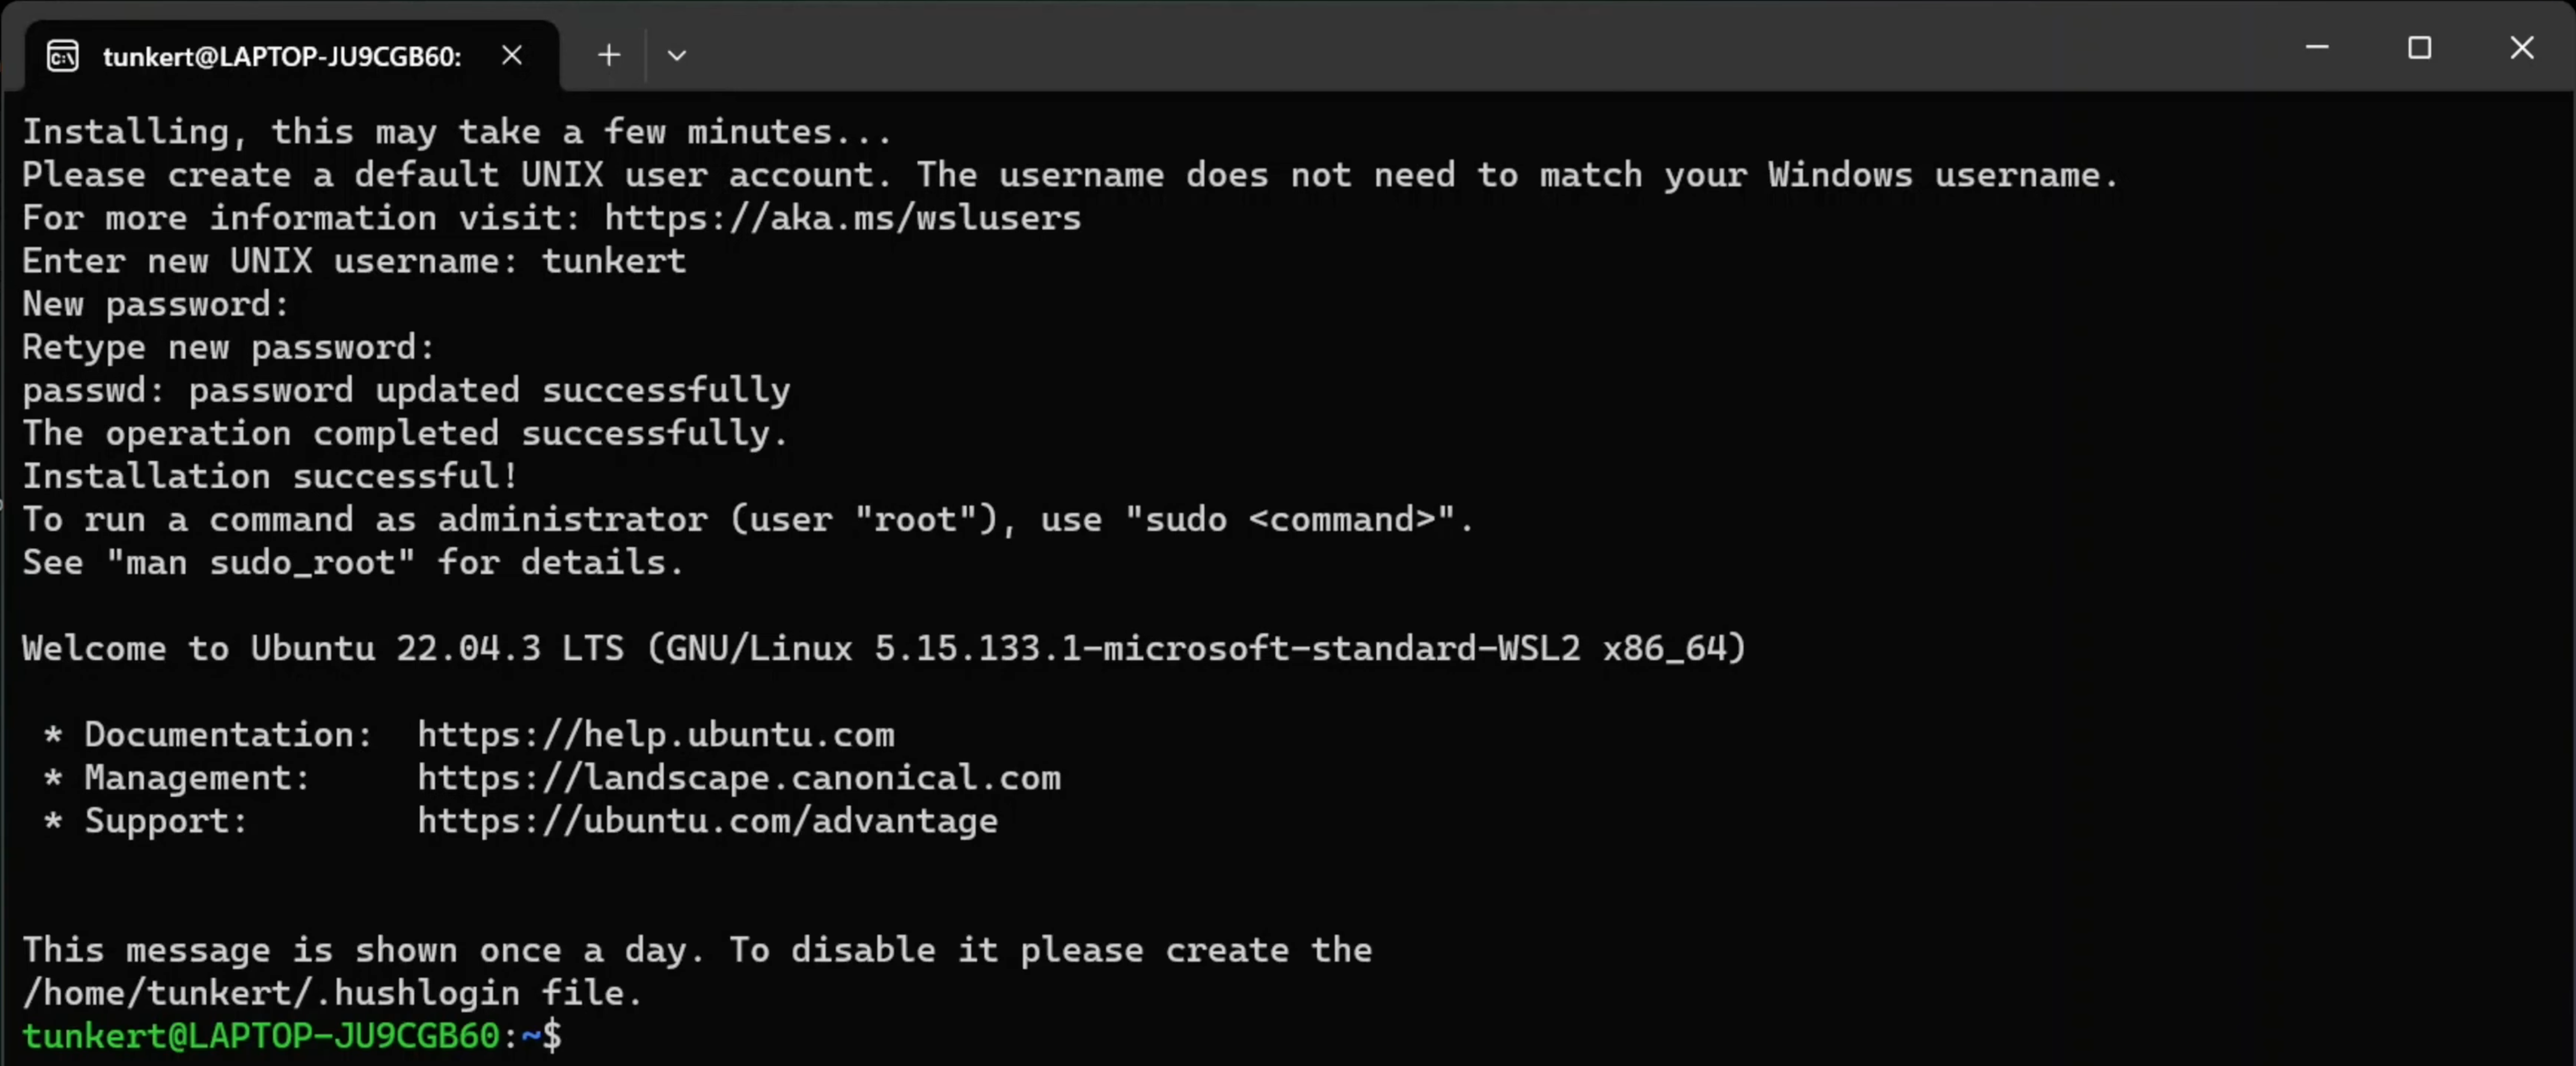Image resolution: width=2576 pixels, height=1066 pixels.
Task: Open a new terminal tab
Action: pos(608,55)
